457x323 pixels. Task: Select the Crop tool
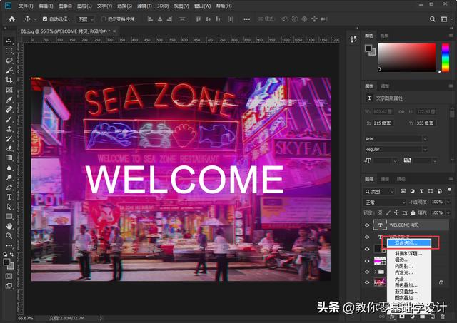pos(9,80)
